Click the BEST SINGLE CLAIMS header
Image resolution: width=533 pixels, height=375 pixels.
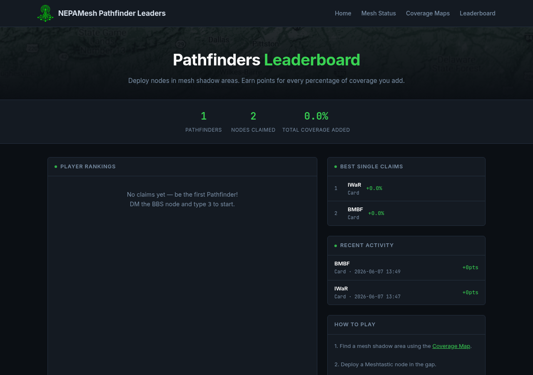pyautogui.click(x=406, y=167)
